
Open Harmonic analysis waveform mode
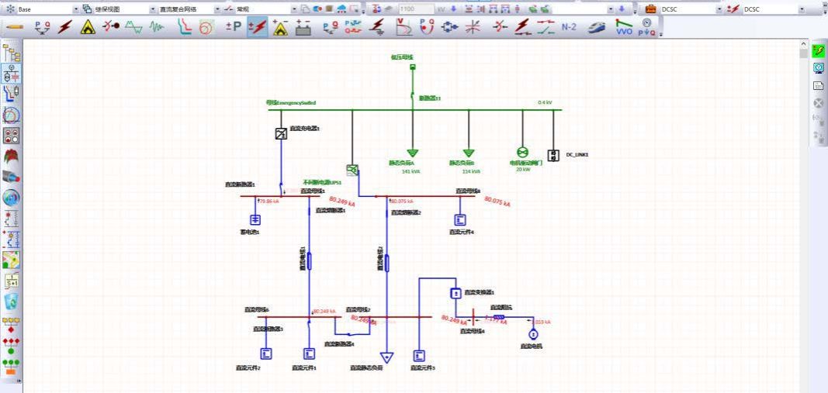pyautogui.click(x=158, y=27)
